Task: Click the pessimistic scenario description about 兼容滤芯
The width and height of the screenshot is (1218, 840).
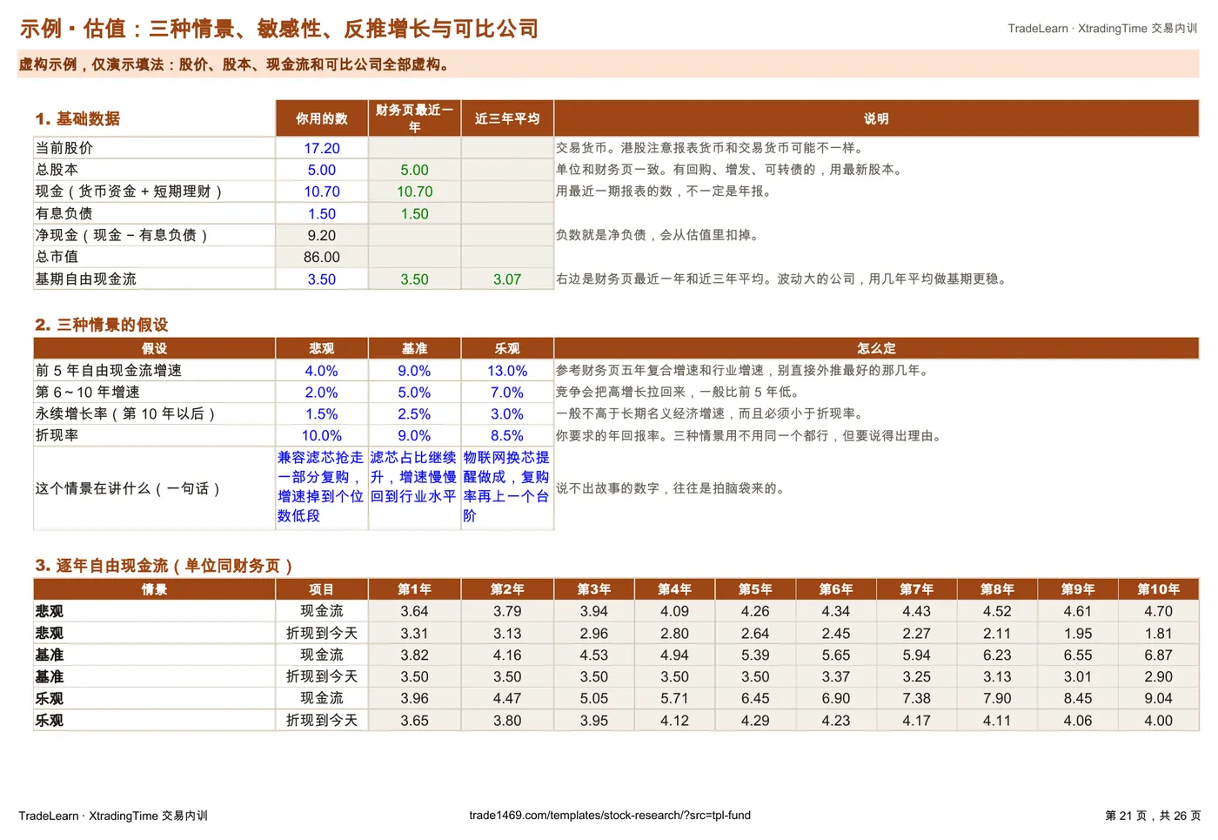Action: coord(322,487)
